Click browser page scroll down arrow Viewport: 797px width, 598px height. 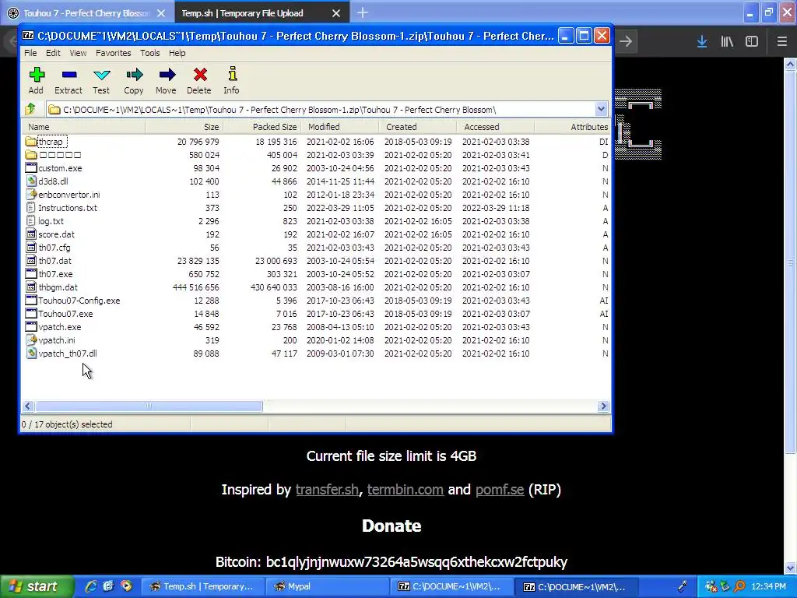tap(790, 568)
